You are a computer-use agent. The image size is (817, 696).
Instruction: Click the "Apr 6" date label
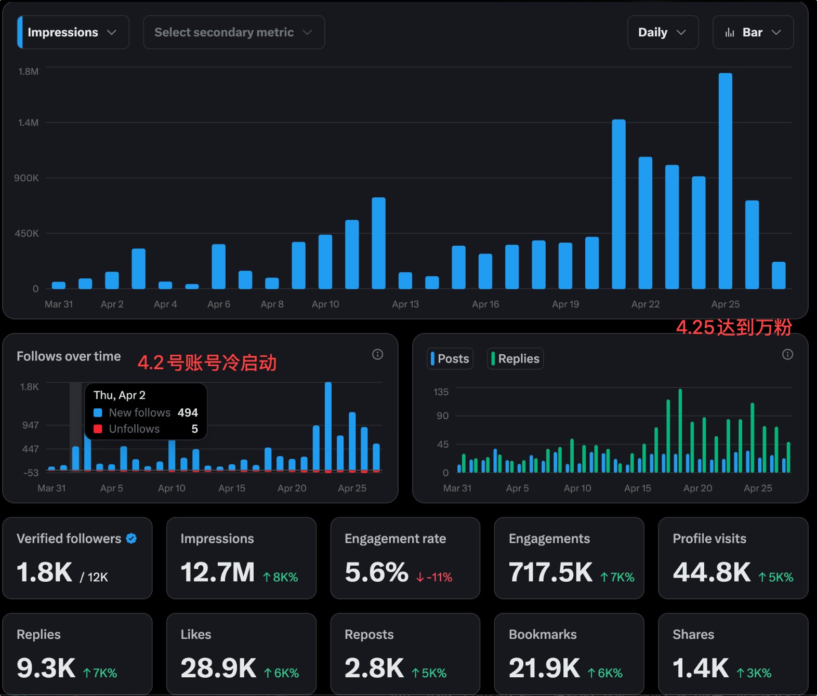click(x=219, y=304)
